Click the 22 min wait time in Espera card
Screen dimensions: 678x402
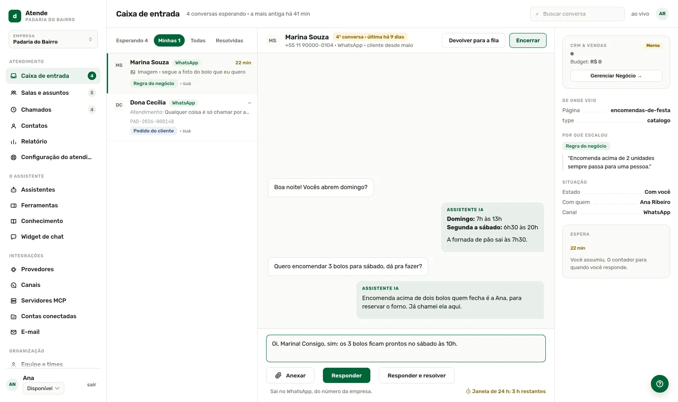(578, 248)
